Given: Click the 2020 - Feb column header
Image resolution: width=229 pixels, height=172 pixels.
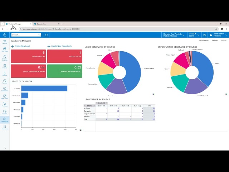Looking at the screenshot, I should (x=113, y=106).
